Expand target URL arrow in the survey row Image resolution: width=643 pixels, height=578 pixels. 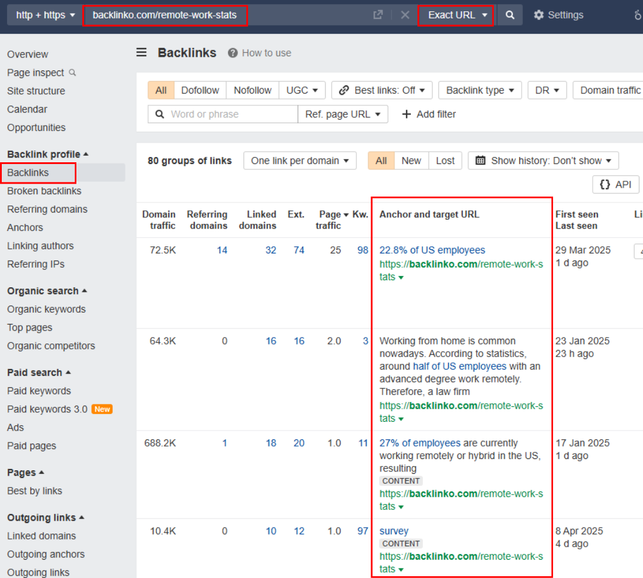pyautogui.click(x=401, y=569)
